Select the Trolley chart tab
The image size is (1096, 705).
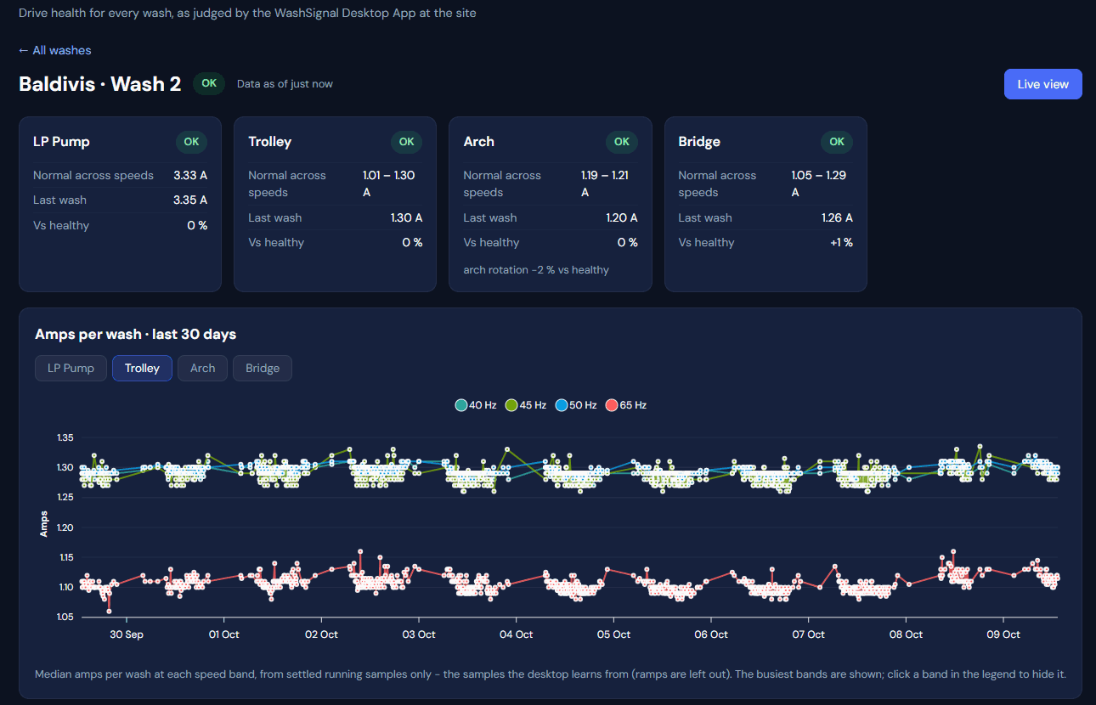point(142,368)
